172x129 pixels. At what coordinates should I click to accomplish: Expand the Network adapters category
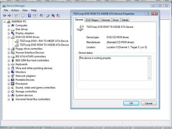point(9,76)
